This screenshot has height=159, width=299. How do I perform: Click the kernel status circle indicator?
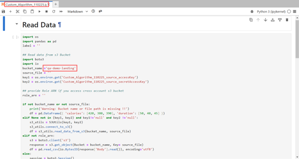[x=289, y=12]
